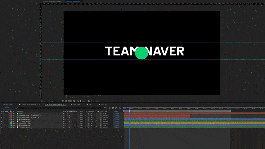Click the mask and shape path visibility icon

click(x=69, y=101)
